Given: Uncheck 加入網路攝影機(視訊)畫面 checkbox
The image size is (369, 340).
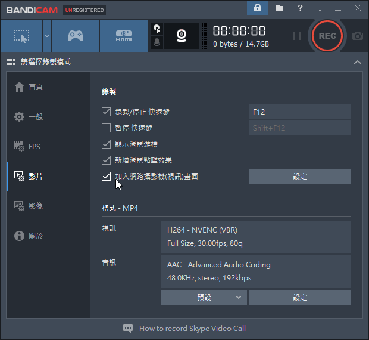Looking at the screenshot, I should pos(107,176).
